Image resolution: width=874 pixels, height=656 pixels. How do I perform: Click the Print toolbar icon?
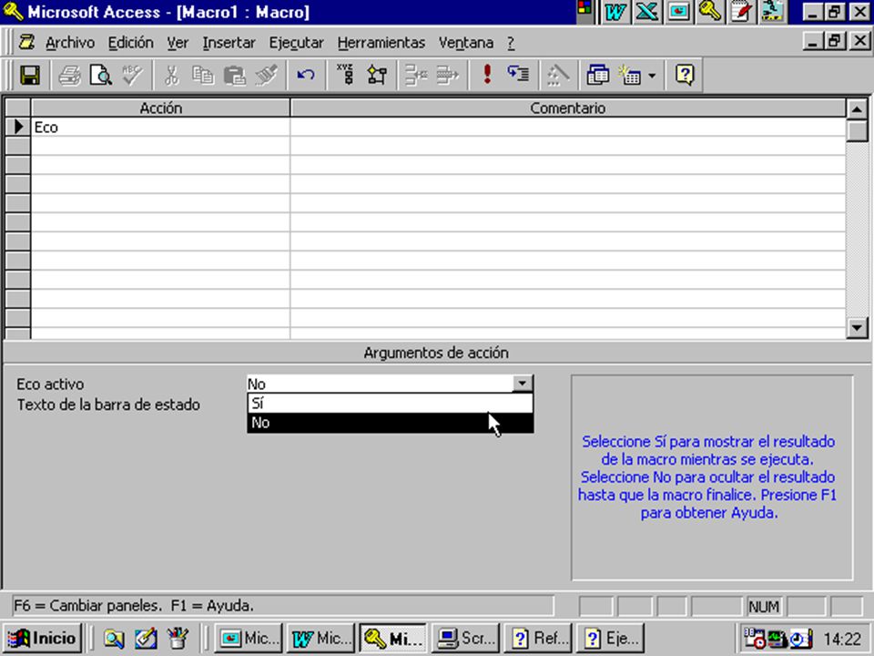70,75
